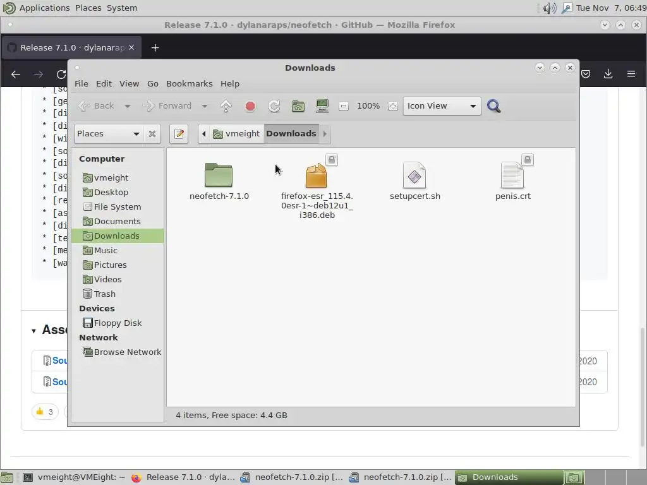This screenshot has height=485, width=647.
Task: Reload the Downloads folder view
Action: point(274,106)
